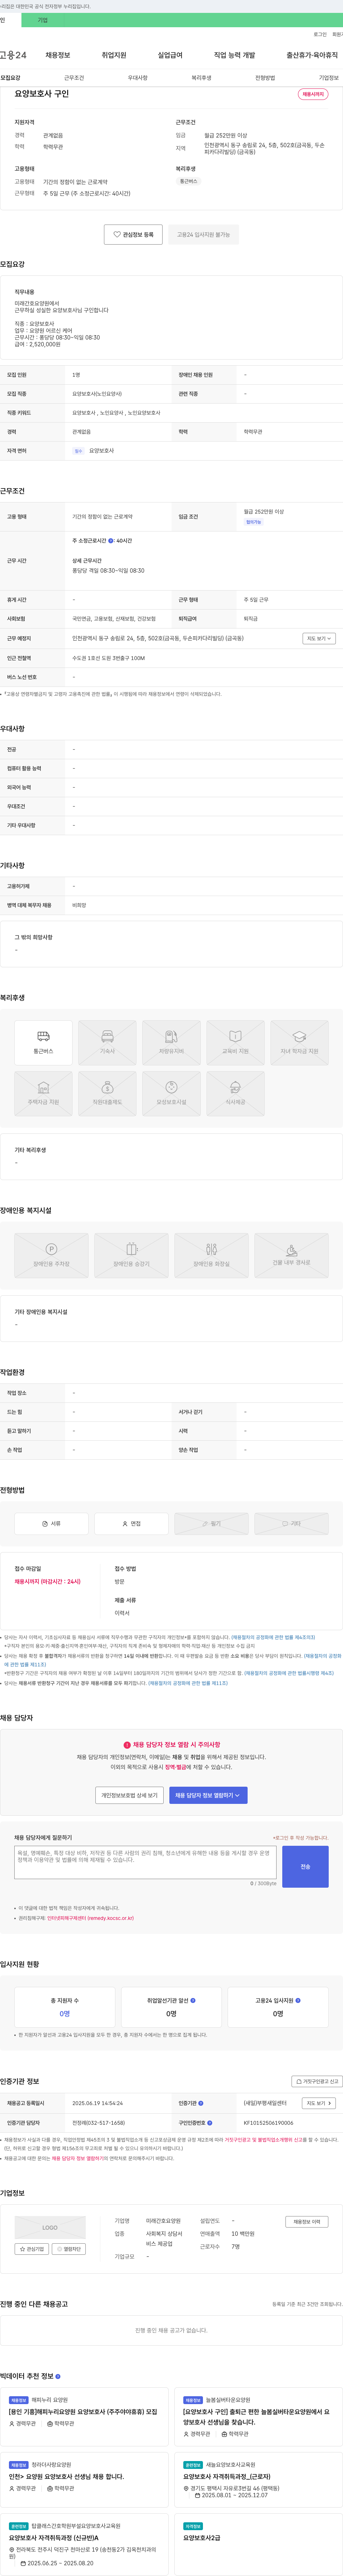Click info icon beside 빅데이터 추천 정보
This screenshot has height=2576, width=343.
pos(58,2376)
